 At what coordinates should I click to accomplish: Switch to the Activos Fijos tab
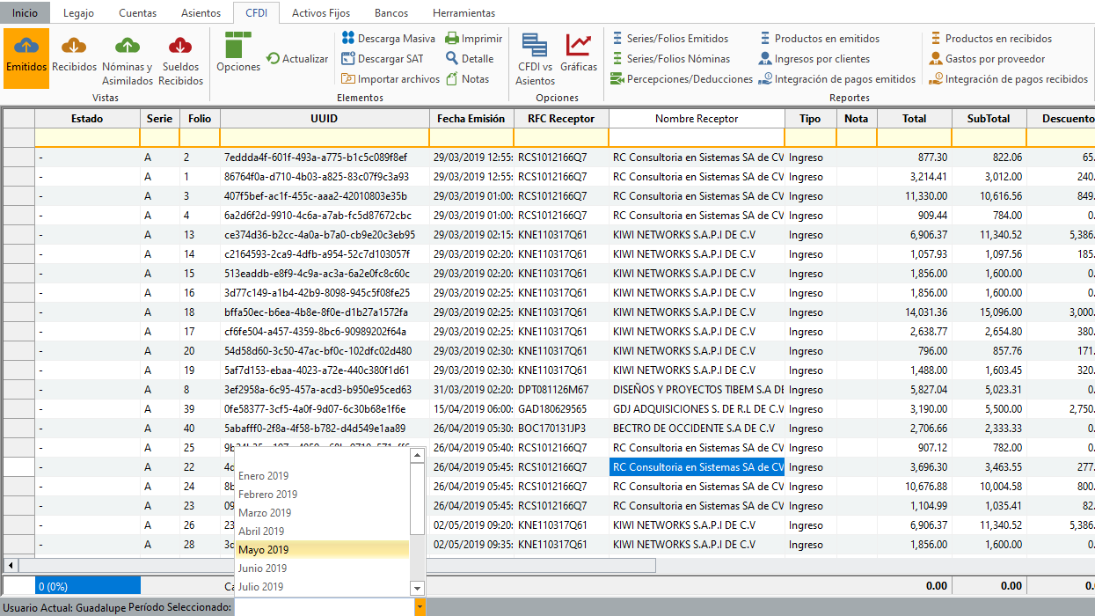coord(323,13)
